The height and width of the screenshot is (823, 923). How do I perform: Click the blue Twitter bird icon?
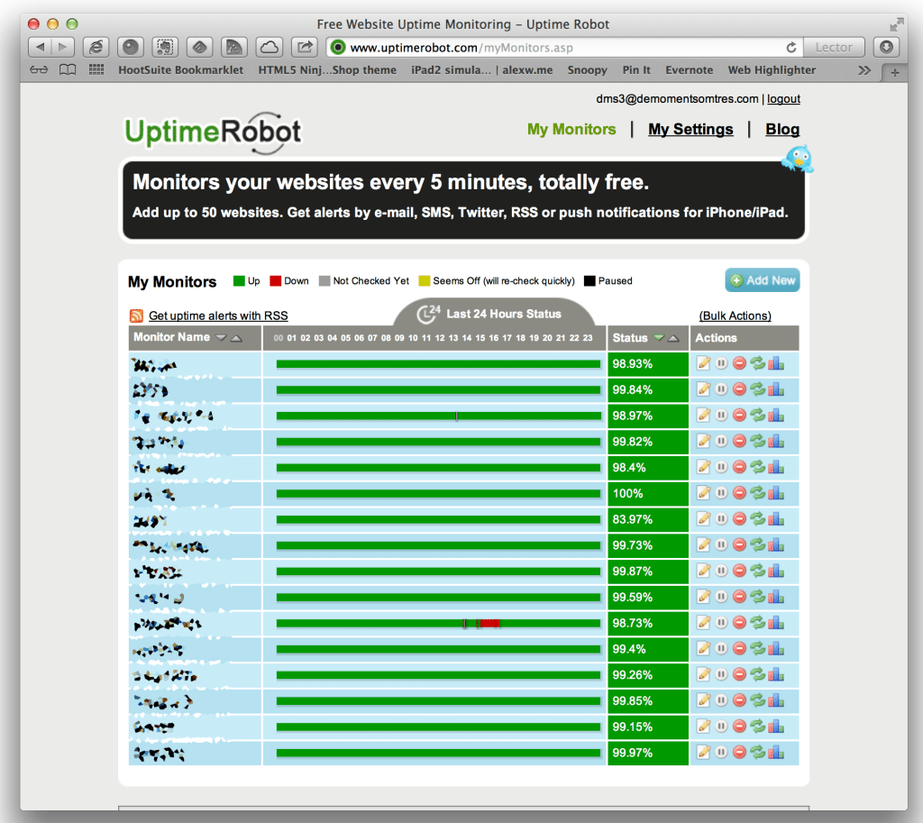tap(798, 160)
